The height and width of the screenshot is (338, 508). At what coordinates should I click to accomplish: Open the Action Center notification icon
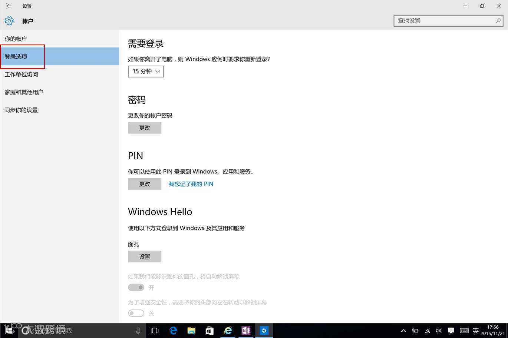pyautogui.click(x=451, y=331)
